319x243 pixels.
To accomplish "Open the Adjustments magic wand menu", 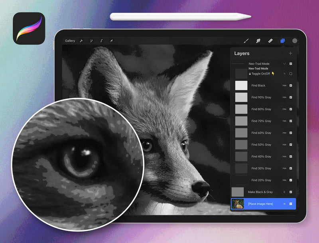I will tap(91, 41).
